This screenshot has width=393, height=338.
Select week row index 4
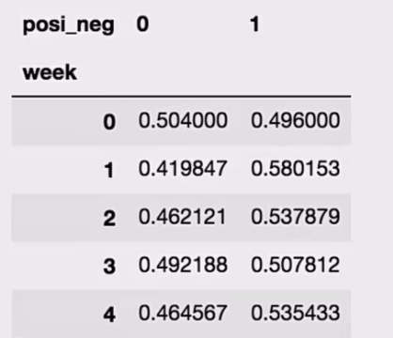pos(109,315)
